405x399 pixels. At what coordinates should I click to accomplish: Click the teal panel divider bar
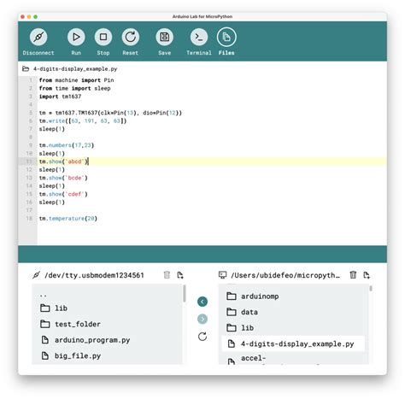(202, 254)
